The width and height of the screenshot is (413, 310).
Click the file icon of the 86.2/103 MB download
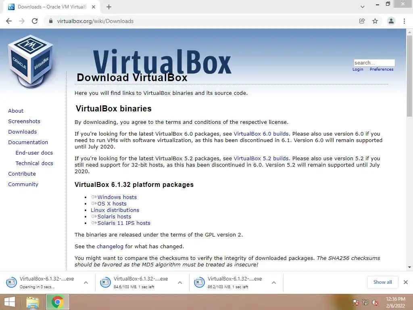point(199,282)
